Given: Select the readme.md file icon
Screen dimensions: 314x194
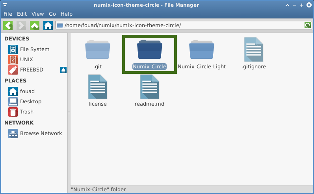Looking at the screenshot, I should 150,87.
